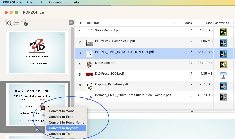
Task: Choose Convert to Keynote from context menu
Action: pyautogui.click(x=64, y=128)
